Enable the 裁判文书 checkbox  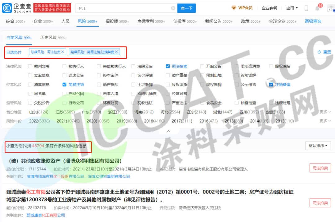tap(30, 66)
